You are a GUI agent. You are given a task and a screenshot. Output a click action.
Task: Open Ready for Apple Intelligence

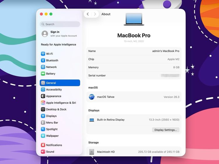[58, 45]
